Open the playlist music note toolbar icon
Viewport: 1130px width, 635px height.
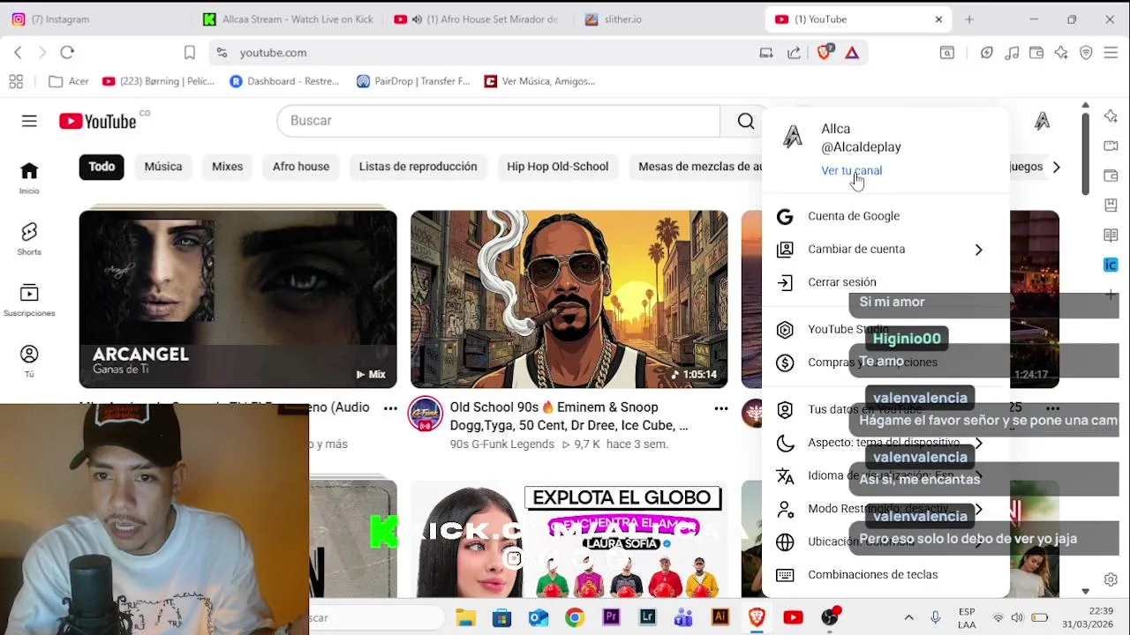(1012, 53)
